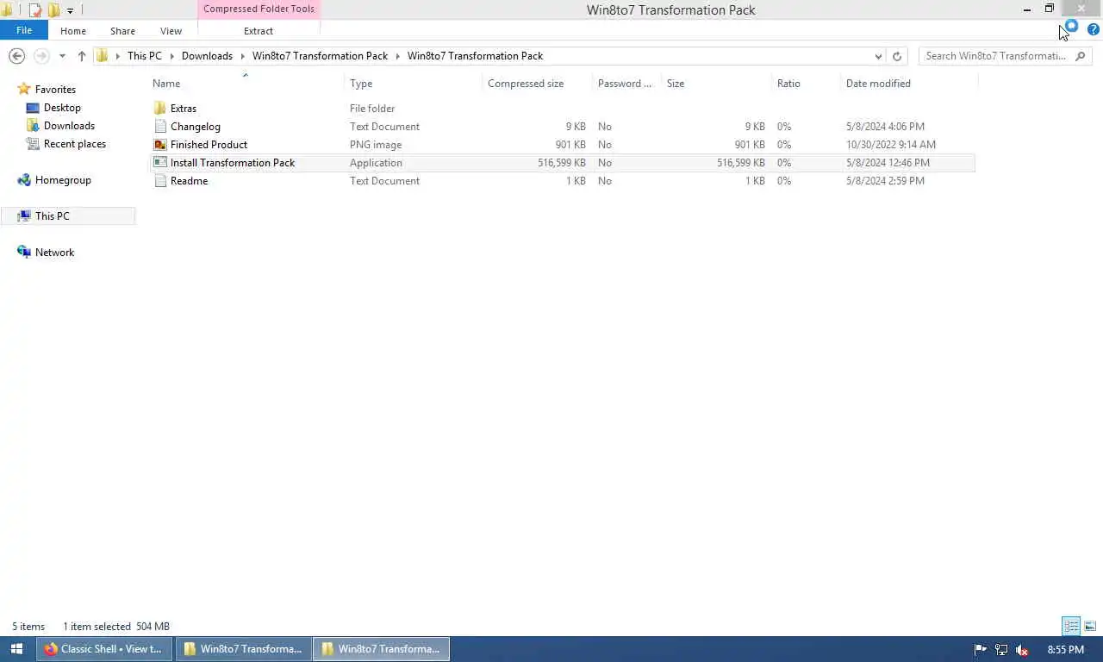Click the network icon in system tray
The height and width of the screenshot is (662, 1103).
pos(1001,650)
